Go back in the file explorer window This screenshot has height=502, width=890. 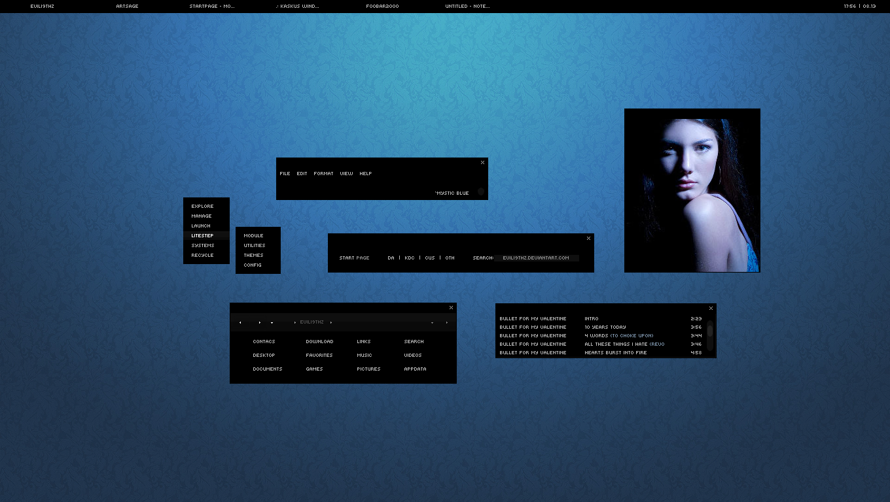(240, 322)
